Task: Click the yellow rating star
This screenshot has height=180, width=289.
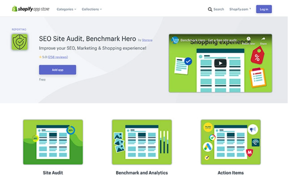Action: point(40,57)
